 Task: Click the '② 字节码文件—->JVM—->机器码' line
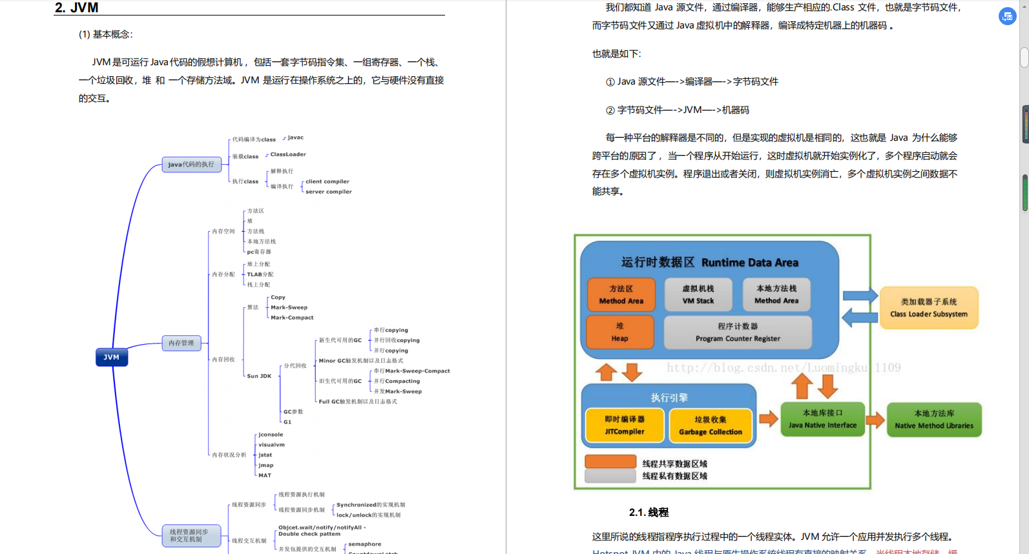[677, 110]
